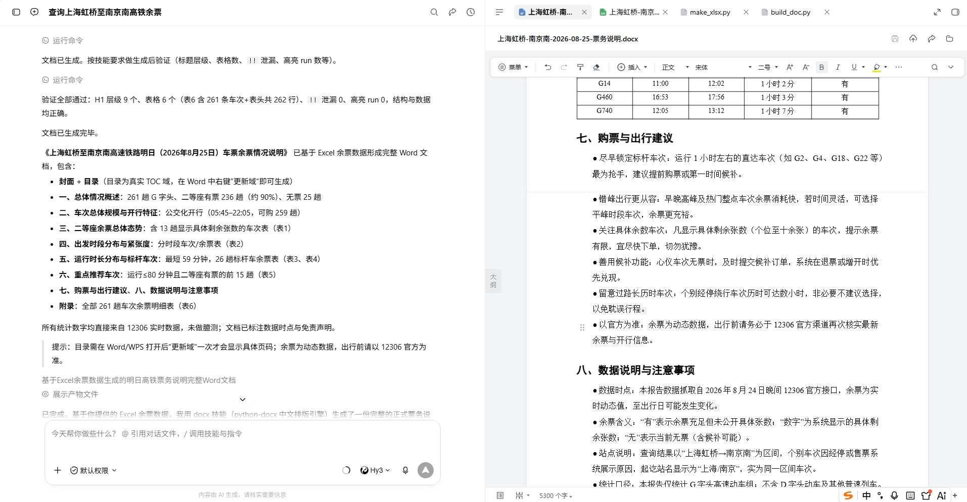The height and width of the screenshot is (502, 967).
Task: Open containing folder icon
Action: (949, 39)
